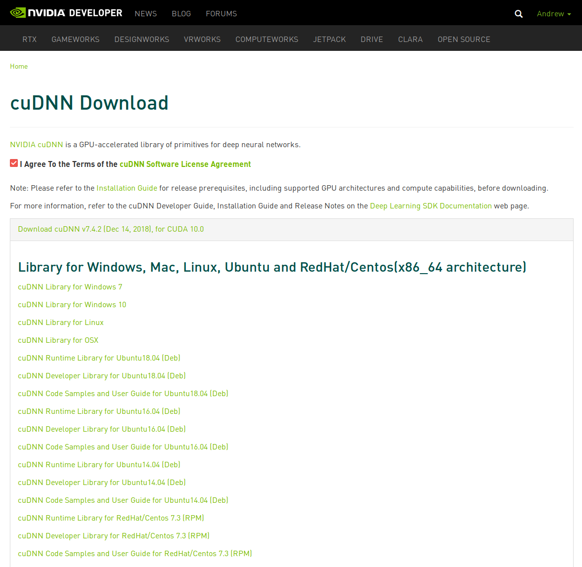The height and width of the screenshot is (567, 582).
Task: Click the Home breadcrumb link
Action: [x=19, y=66]
